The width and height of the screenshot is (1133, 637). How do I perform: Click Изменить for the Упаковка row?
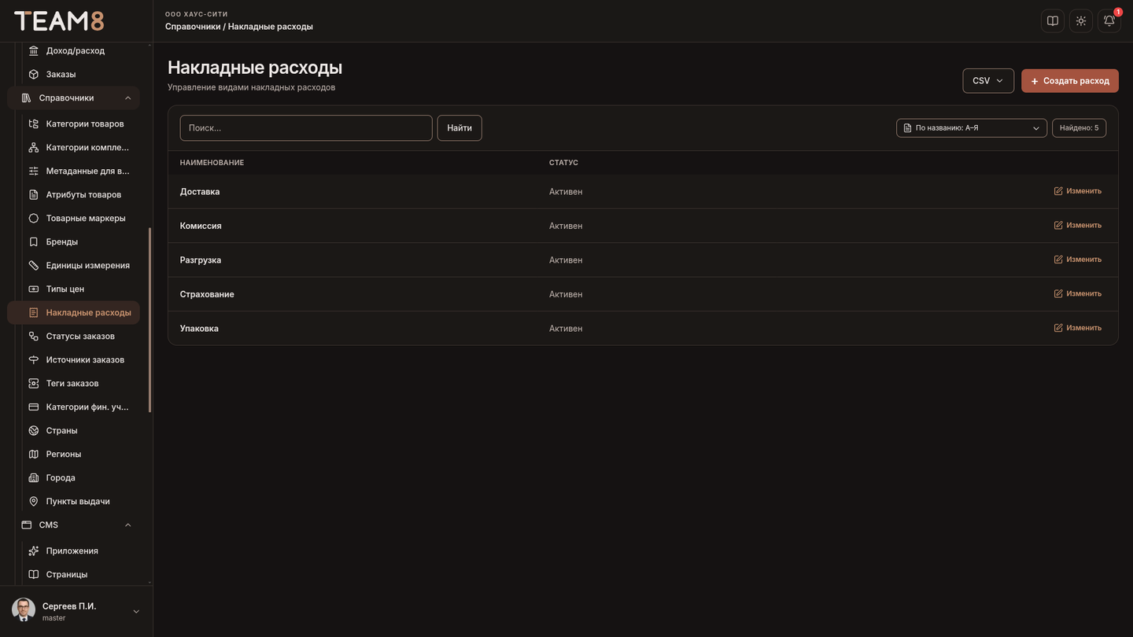(x=1078, y=328)
